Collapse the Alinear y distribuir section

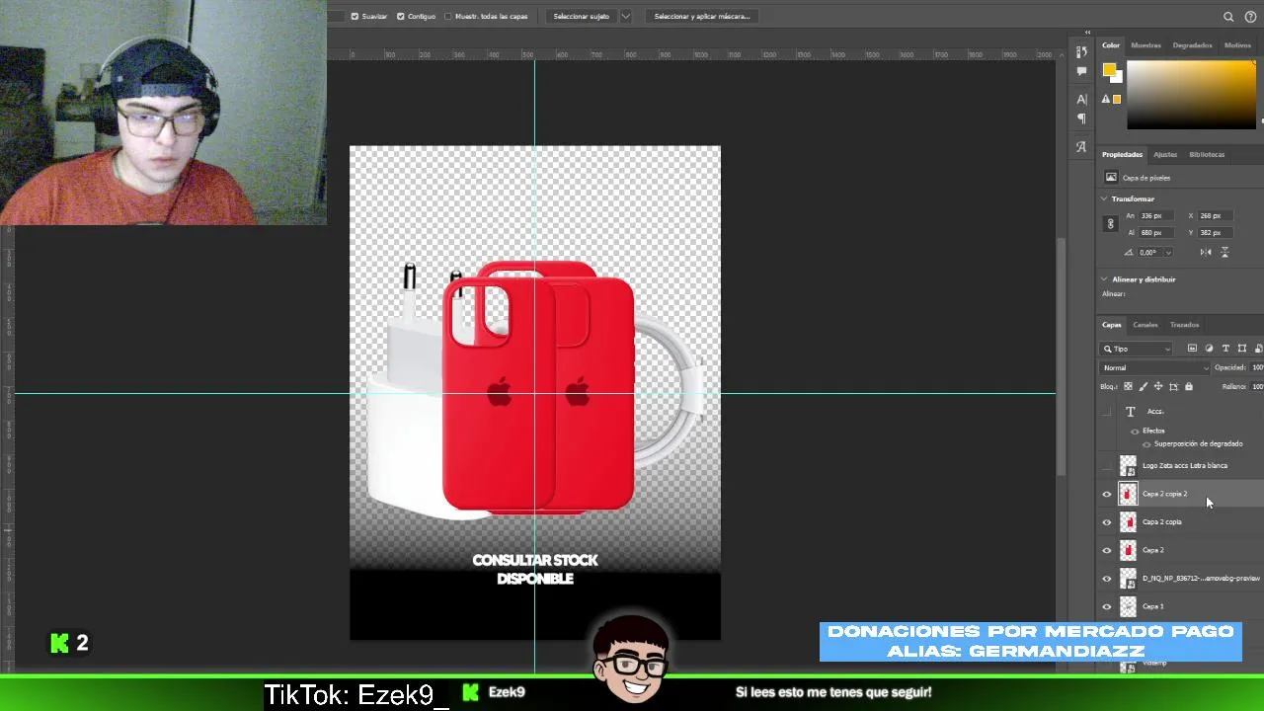(1104, 279)
